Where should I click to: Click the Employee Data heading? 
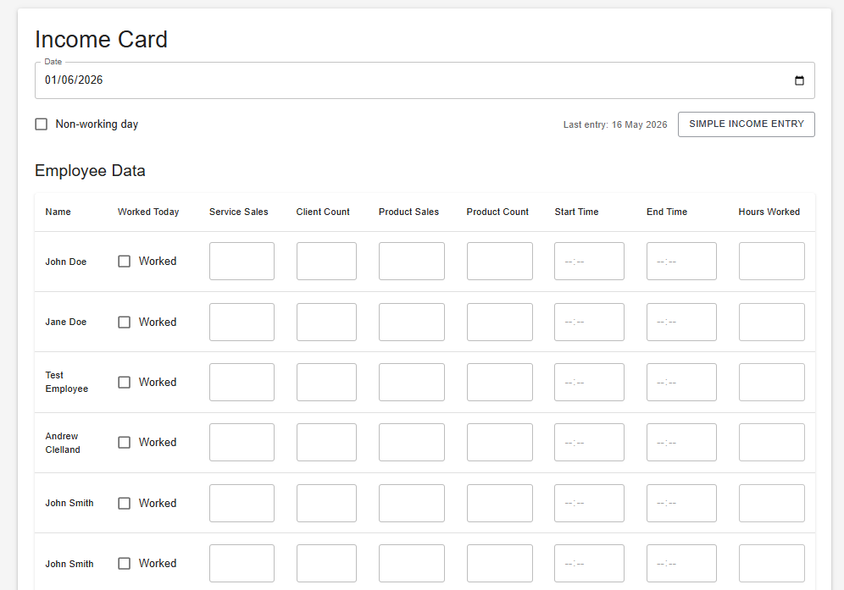pos(90,171)
